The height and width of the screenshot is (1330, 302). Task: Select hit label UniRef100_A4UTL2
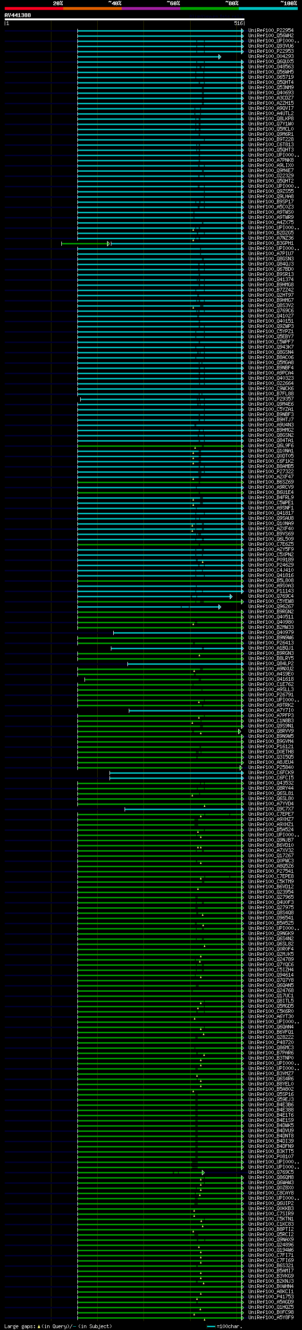coord(271,114)
